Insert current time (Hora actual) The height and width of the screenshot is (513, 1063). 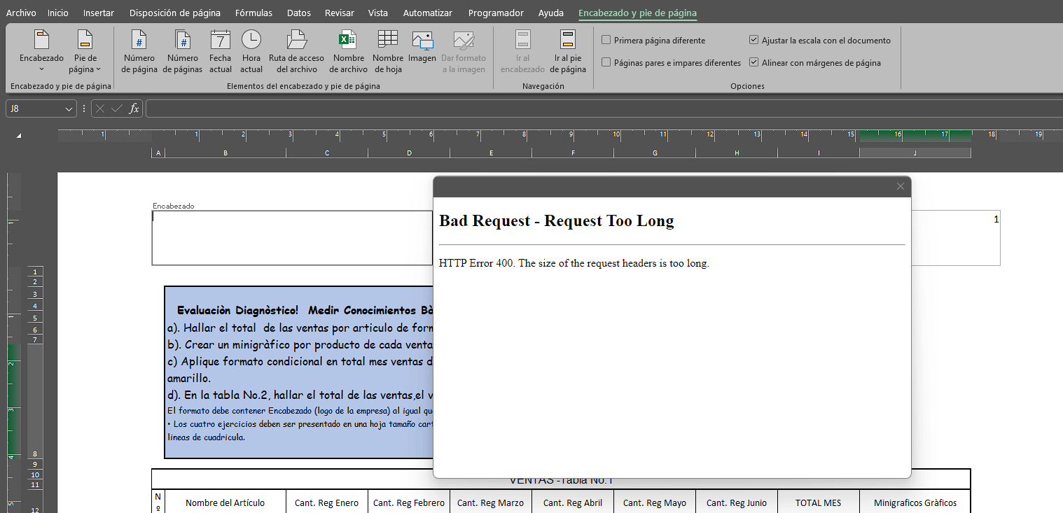[251, 51]
